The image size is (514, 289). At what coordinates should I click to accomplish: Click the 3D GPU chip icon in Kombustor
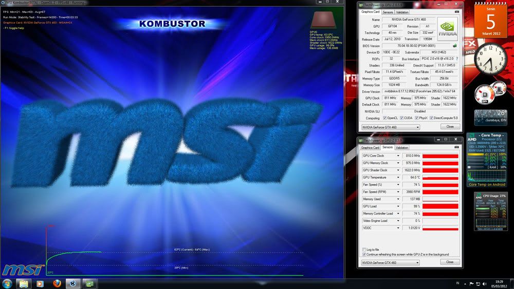323,21
